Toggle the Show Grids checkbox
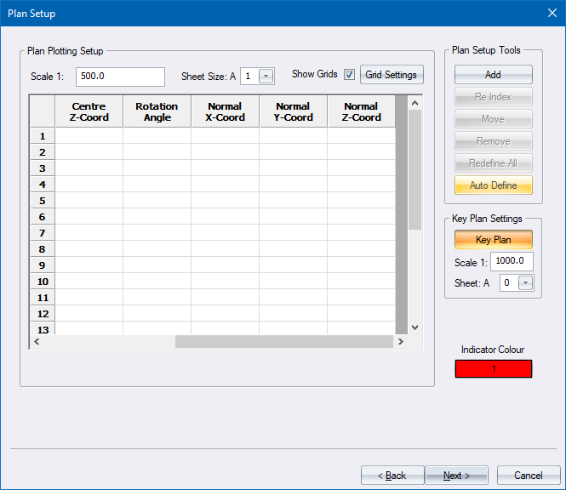The height and width of the screenshot is (490, 566). pos(350,75)
